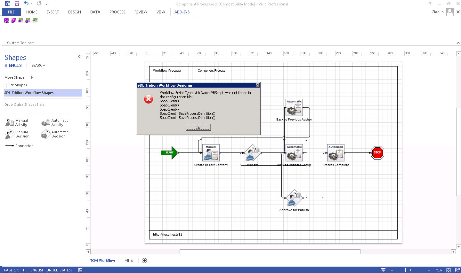The width and height of the screenshot is (461, 273).
Task: Click the http://localhost:81 footer text
Action: click(x=167, y=235)
